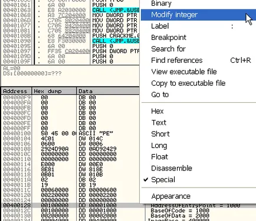Select dump row at address 00400120
Screen dimensions: 256x221
(x=70, y=195)
